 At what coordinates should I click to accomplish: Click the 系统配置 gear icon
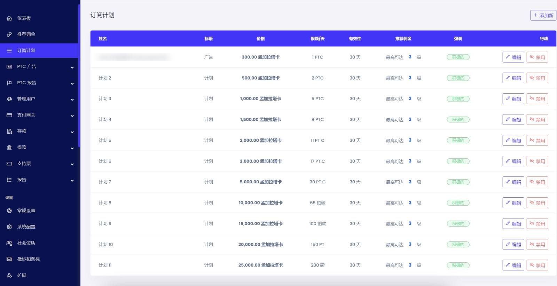pyautogui.click(x=9, y=227)
